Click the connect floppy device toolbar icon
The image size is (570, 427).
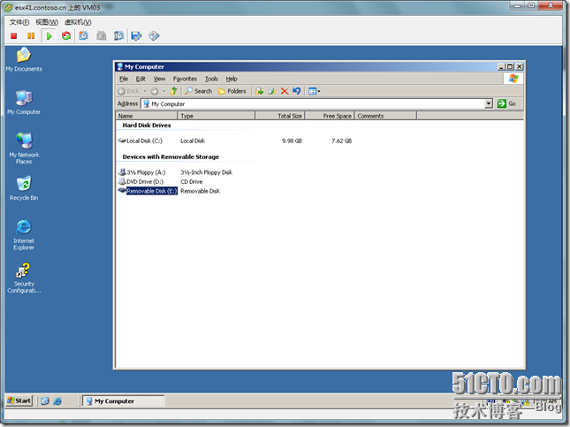[136, 36]
